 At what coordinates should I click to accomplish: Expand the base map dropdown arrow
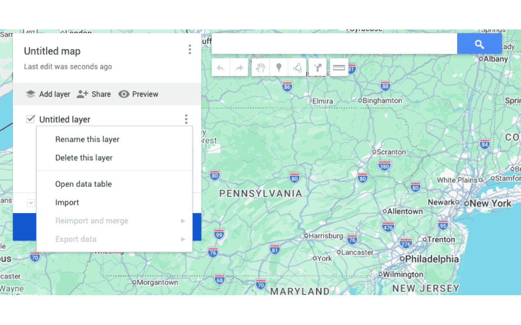click(x=31, y=203)
